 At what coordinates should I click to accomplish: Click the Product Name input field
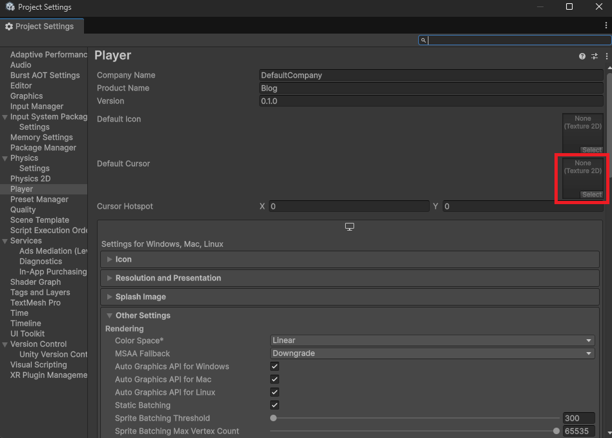[x=431, y=88]
